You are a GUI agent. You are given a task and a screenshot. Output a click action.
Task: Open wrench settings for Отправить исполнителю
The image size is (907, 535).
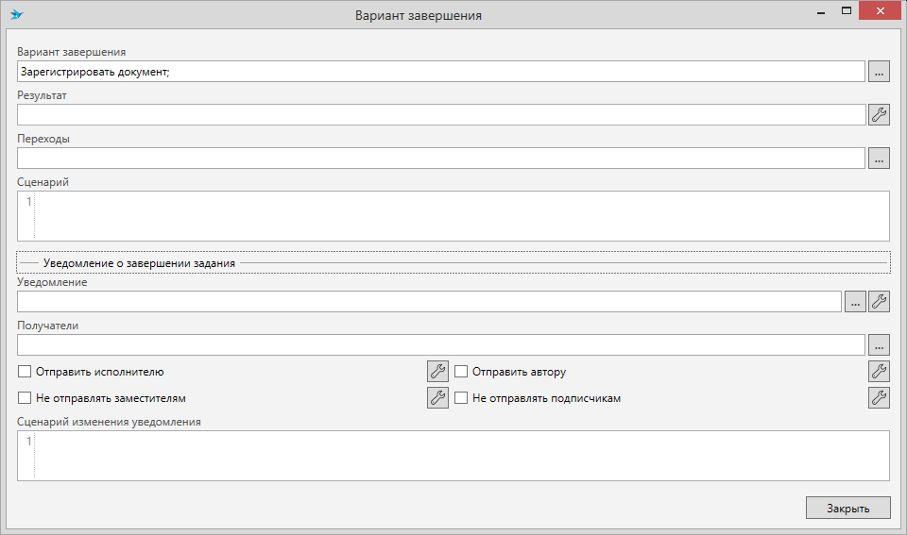click(x=437, y=372)
